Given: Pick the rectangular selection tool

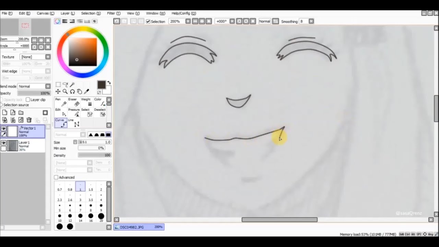Looking at the screenshot, I should (x=58, y=84).
